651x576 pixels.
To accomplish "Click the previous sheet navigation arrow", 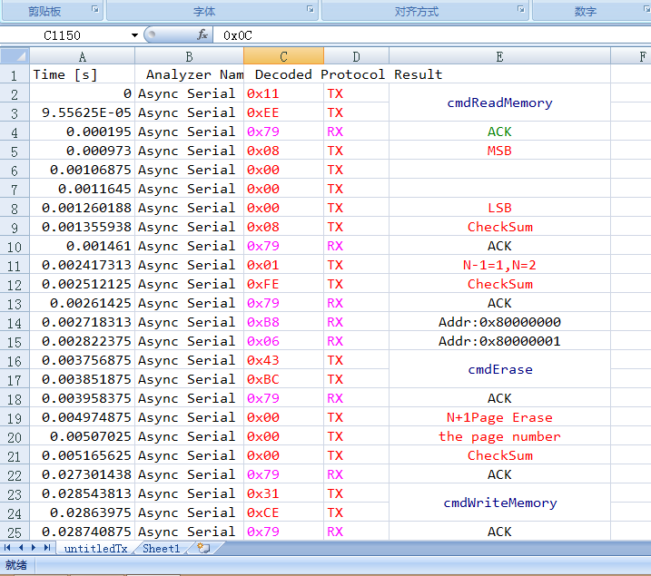I will [x=20, y=548].
